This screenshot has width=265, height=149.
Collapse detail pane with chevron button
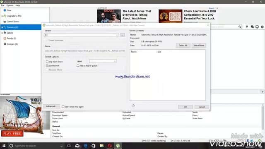pos(263,91)
